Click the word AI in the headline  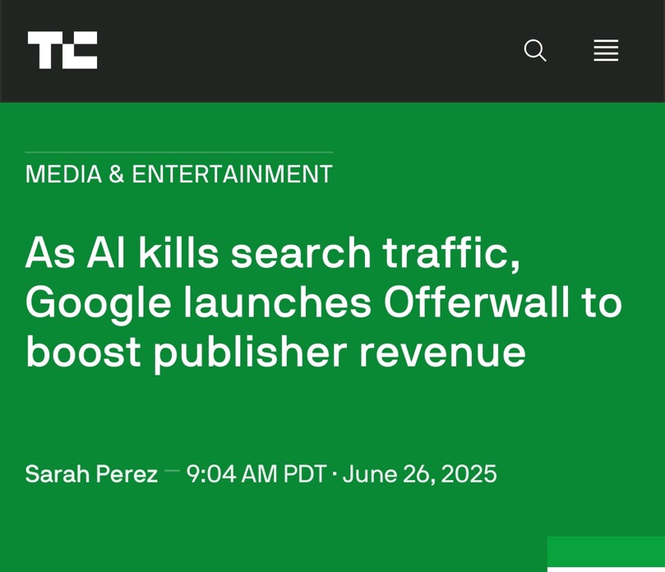click(106, 252)
